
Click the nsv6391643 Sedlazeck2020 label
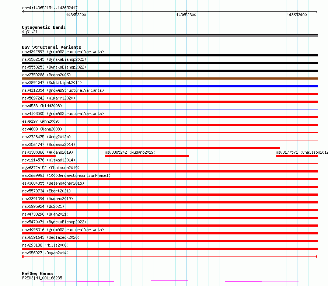pyautogui.click(x=51, y=237)
